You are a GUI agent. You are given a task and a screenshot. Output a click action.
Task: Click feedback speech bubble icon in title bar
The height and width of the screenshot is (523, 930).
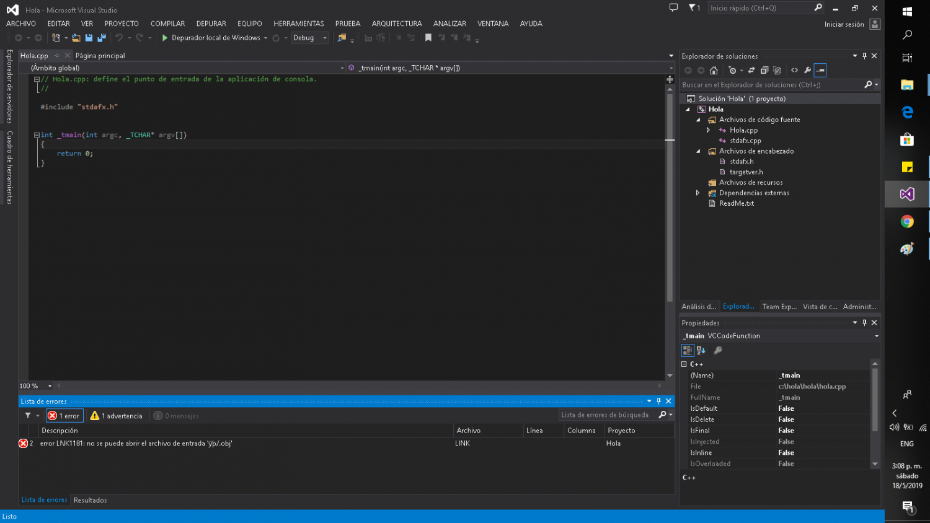[673, 7]
